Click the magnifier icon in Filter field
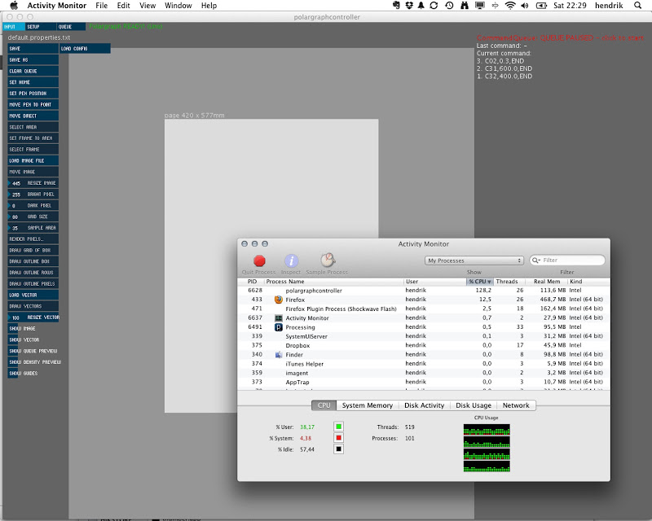Viewport: 652px width, 521px height. tap(536, 260)
